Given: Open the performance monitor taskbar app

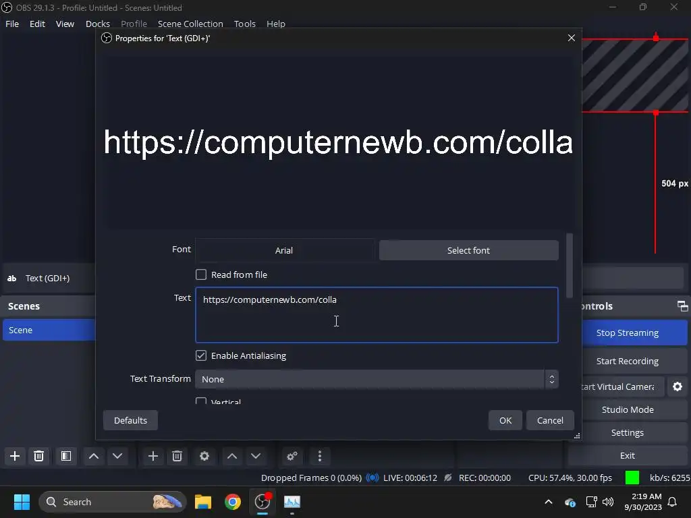Looking at the screenshot, I should click(292, 502).
